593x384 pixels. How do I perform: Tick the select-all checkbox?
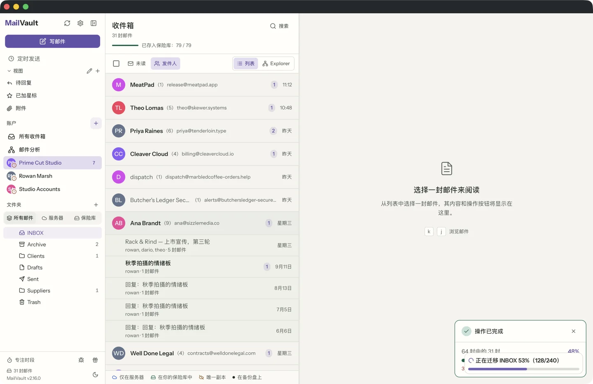(116, 63)
